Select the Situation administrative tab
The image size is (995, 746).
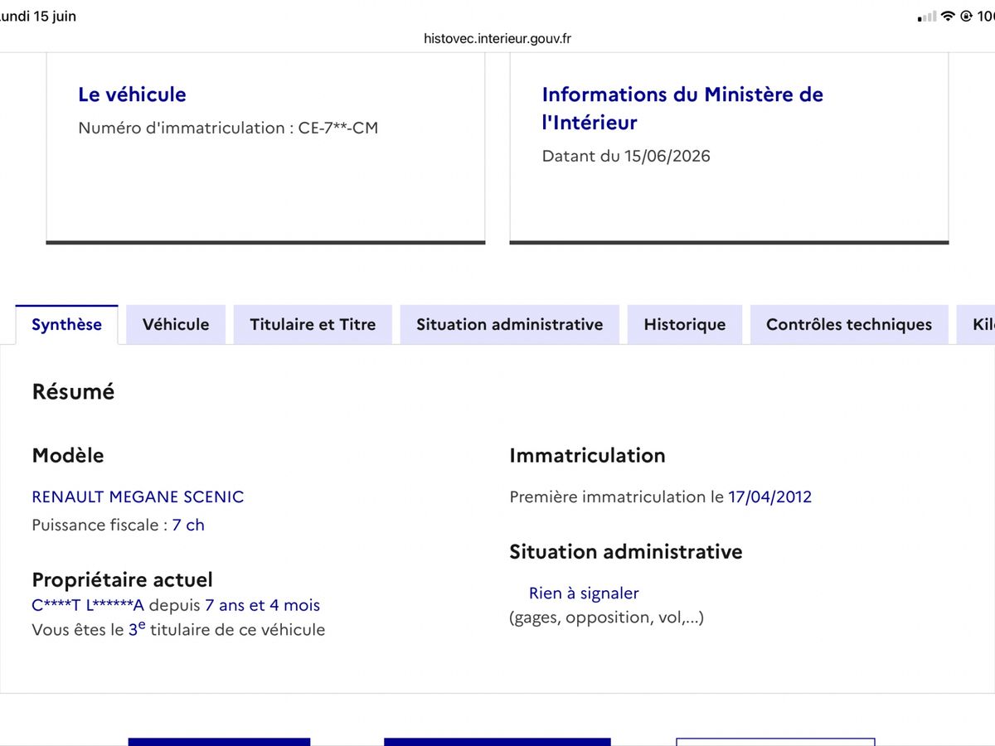[x=510, y=324]
